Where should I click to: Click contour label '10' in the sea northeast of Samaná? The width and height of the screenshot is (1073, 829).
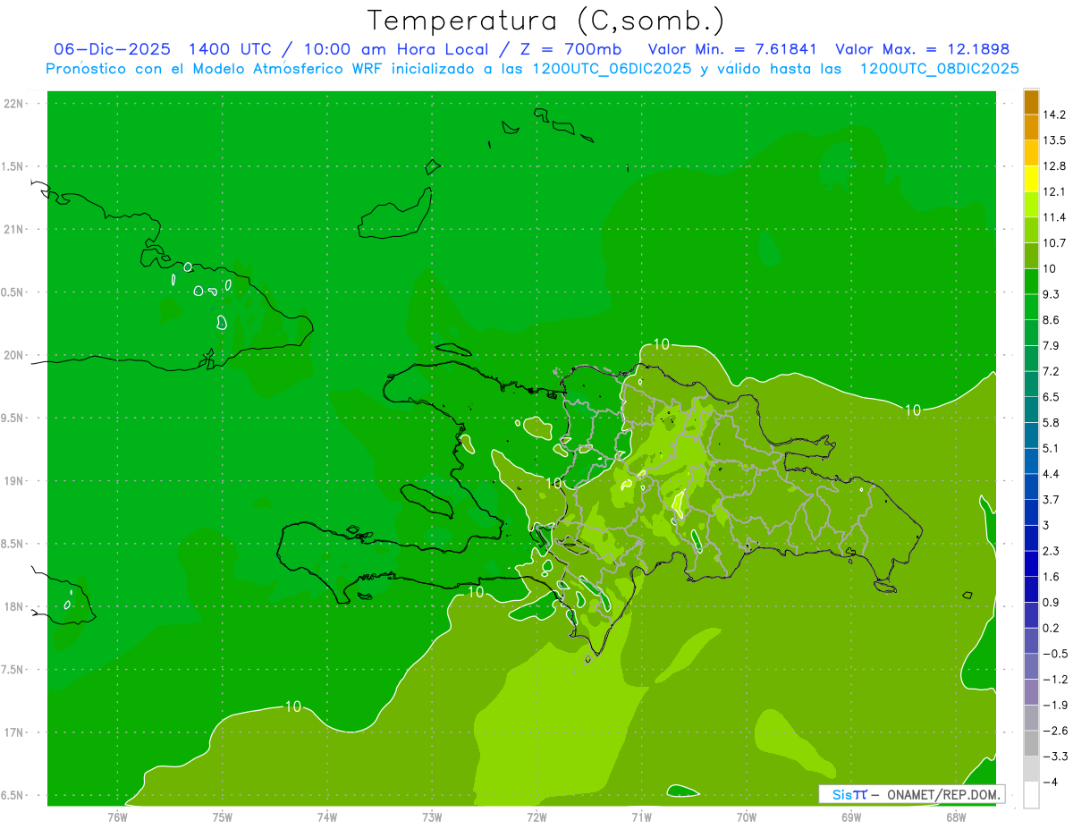tap(912, 410)
